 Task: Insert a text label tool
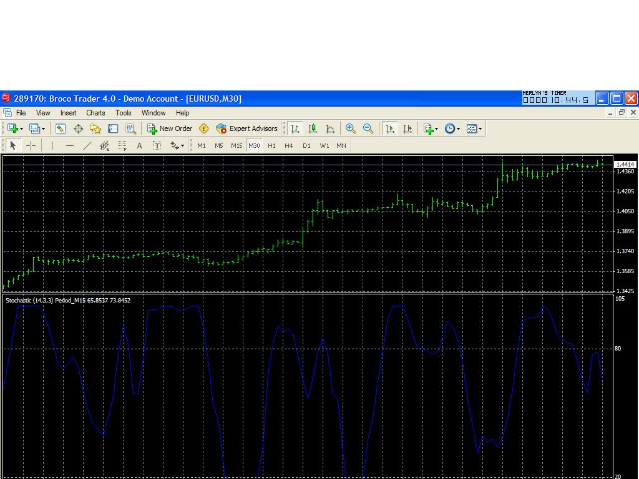[157, 145]
